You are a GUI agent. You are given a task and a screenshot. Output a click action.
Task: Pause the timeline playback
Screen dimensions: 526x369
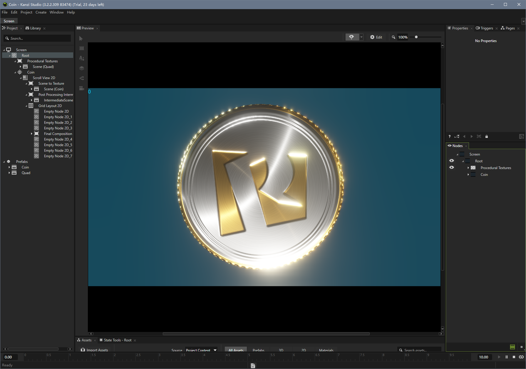pos(507,357)
